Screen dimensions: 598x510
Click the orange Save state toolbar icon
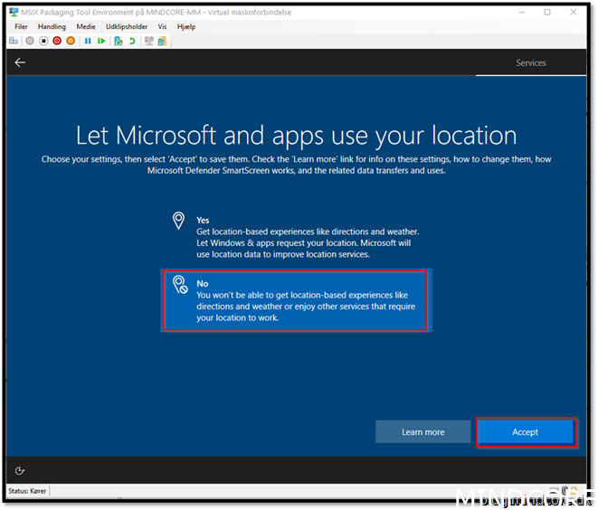coord(71,41)
